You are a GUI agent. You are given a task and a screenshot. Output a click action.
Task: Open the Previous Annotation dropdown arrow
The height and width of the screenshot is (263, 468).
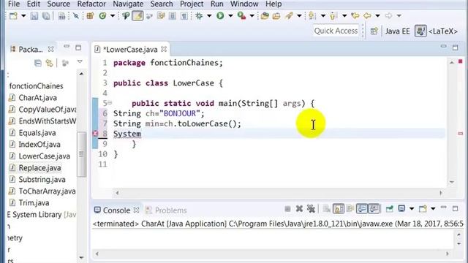(x=344, y=16)
